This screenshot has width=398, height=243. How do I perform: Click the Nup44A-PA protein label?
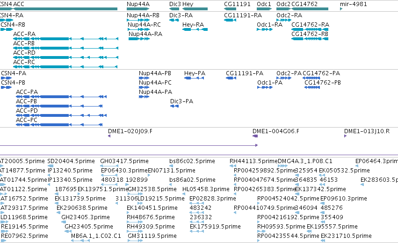click(155, 92)
